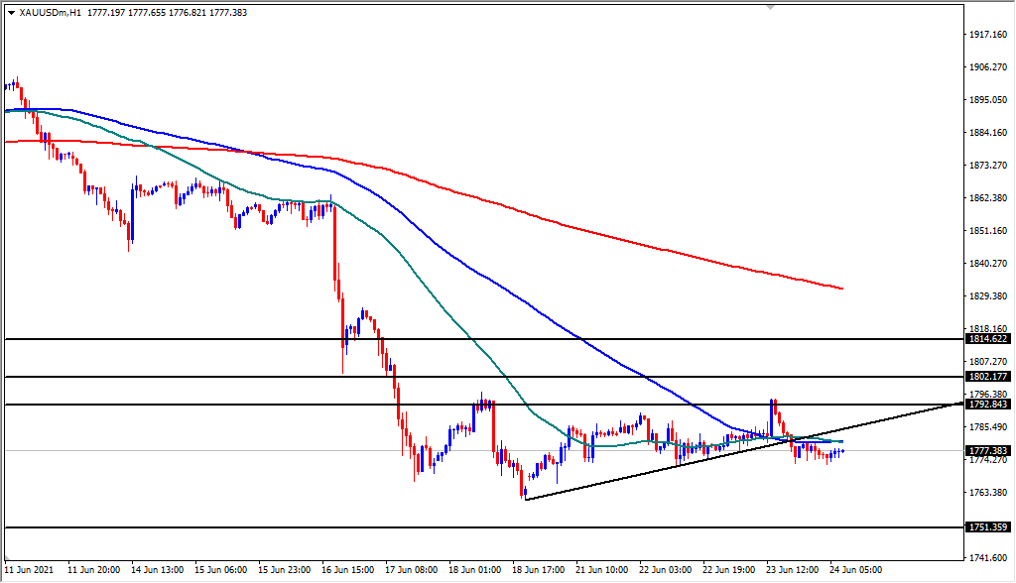Select the 1802.177 horizontal line price label
Image resolution: width=1016 pixels, height=583 pixels.
tap(987, 377)
